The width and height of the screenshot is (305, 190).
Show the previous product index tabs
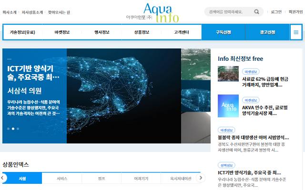3,178
